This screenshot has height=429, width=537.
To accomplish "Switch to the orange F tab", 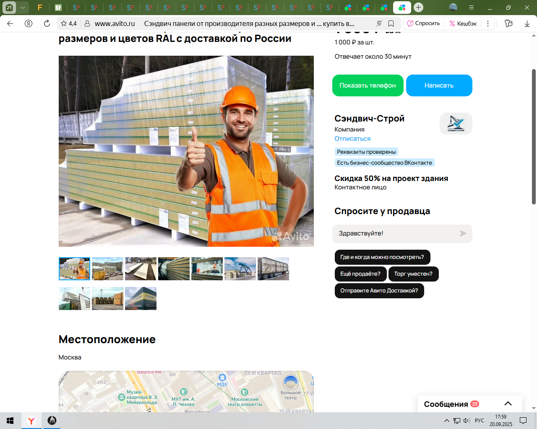I will [40, 8].
